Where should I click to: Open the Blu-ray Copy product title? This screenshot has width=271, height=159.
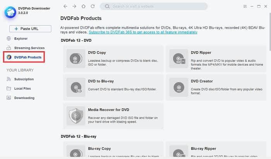[99, 149]
